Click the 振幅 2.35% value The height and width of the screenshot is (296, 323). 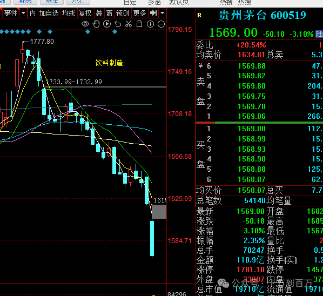click(x=254, y=240)
